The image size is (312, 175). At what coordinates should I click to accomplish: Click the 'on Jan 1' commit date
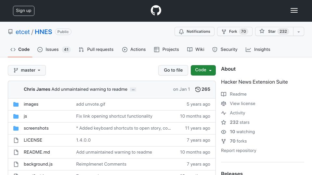coord(181,89)
